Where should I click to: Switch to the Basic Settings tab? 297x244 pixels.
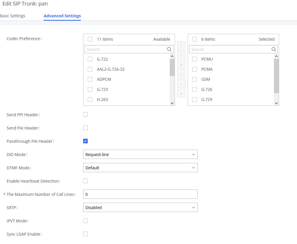(13, 16)
